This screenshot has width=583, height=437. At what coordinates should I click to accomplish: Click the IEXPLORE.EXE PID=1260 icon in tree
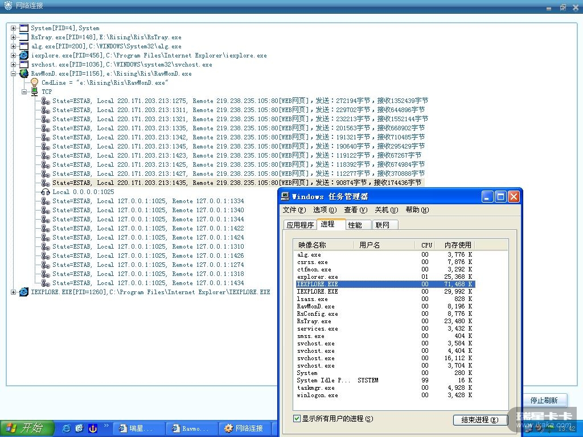pos(24,292)
